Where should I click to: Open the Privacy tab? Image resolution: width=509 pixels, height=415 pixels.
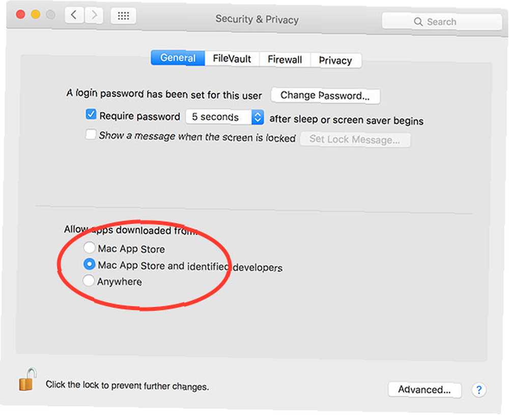(335, 61)
